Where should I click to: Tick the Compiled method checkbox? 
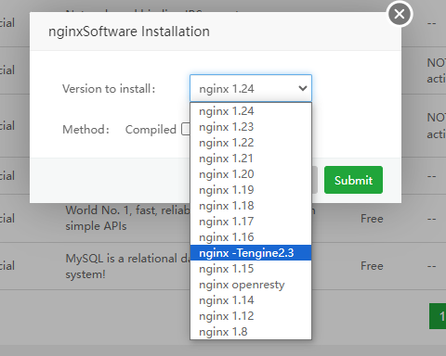pos(186,129)
